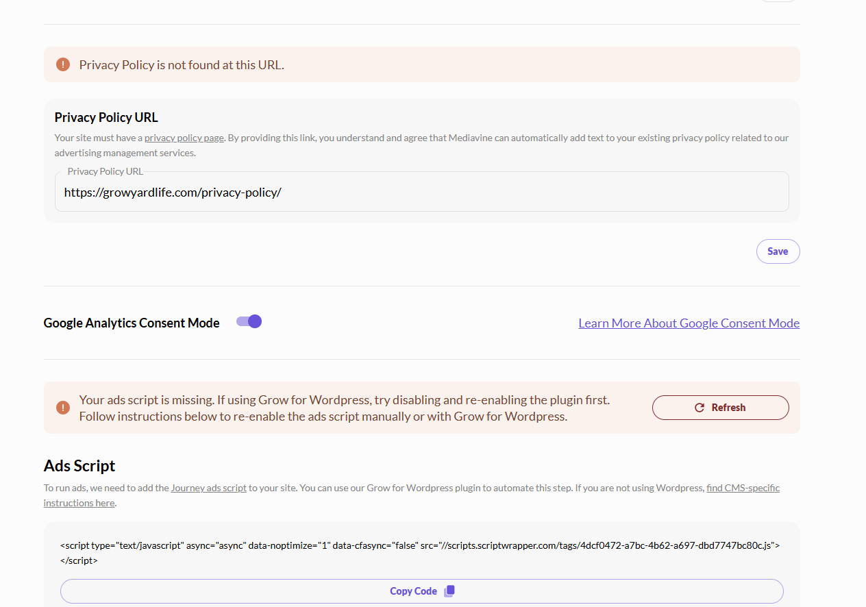Image resolution: width=866 pixels, height=607 pixels.
Task: Click the circular arrow icon beside Refresh
Action: [700, 408]
